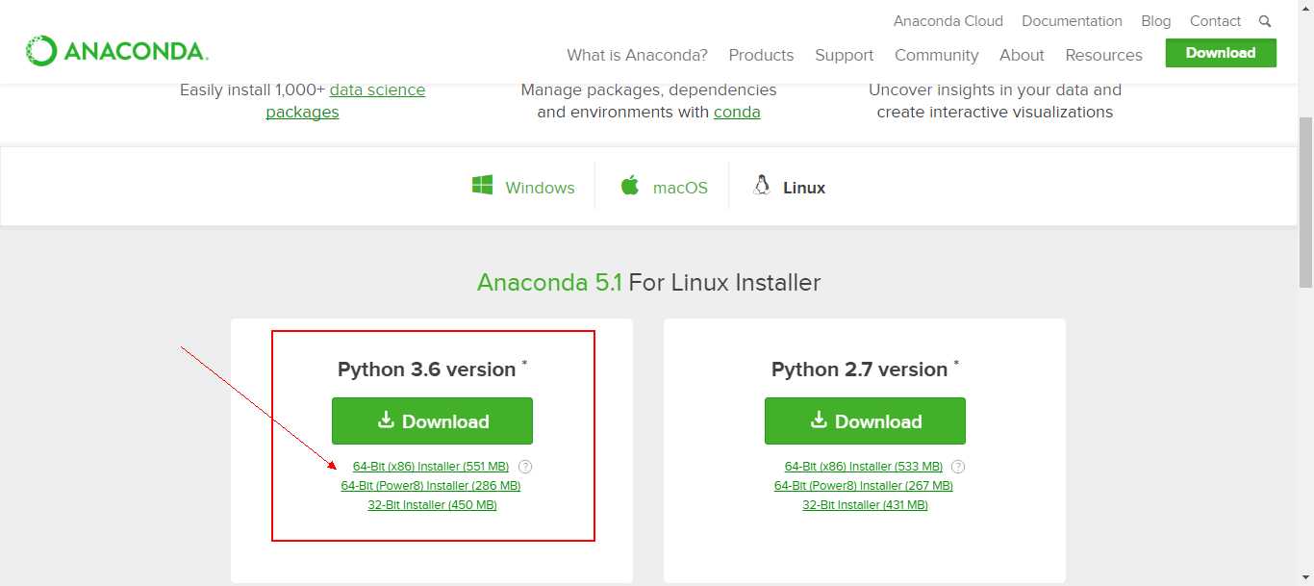
Task: Click 64-Bit (Power8) Installer (286 MB)
Action: pyautogui.click(x=431, y=486)
